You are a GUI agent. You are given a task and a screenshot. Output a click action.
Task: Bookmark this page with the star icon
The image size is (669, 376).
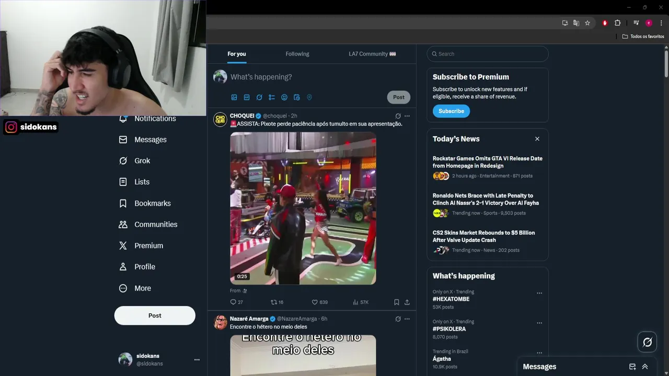[x=587, y=23]
